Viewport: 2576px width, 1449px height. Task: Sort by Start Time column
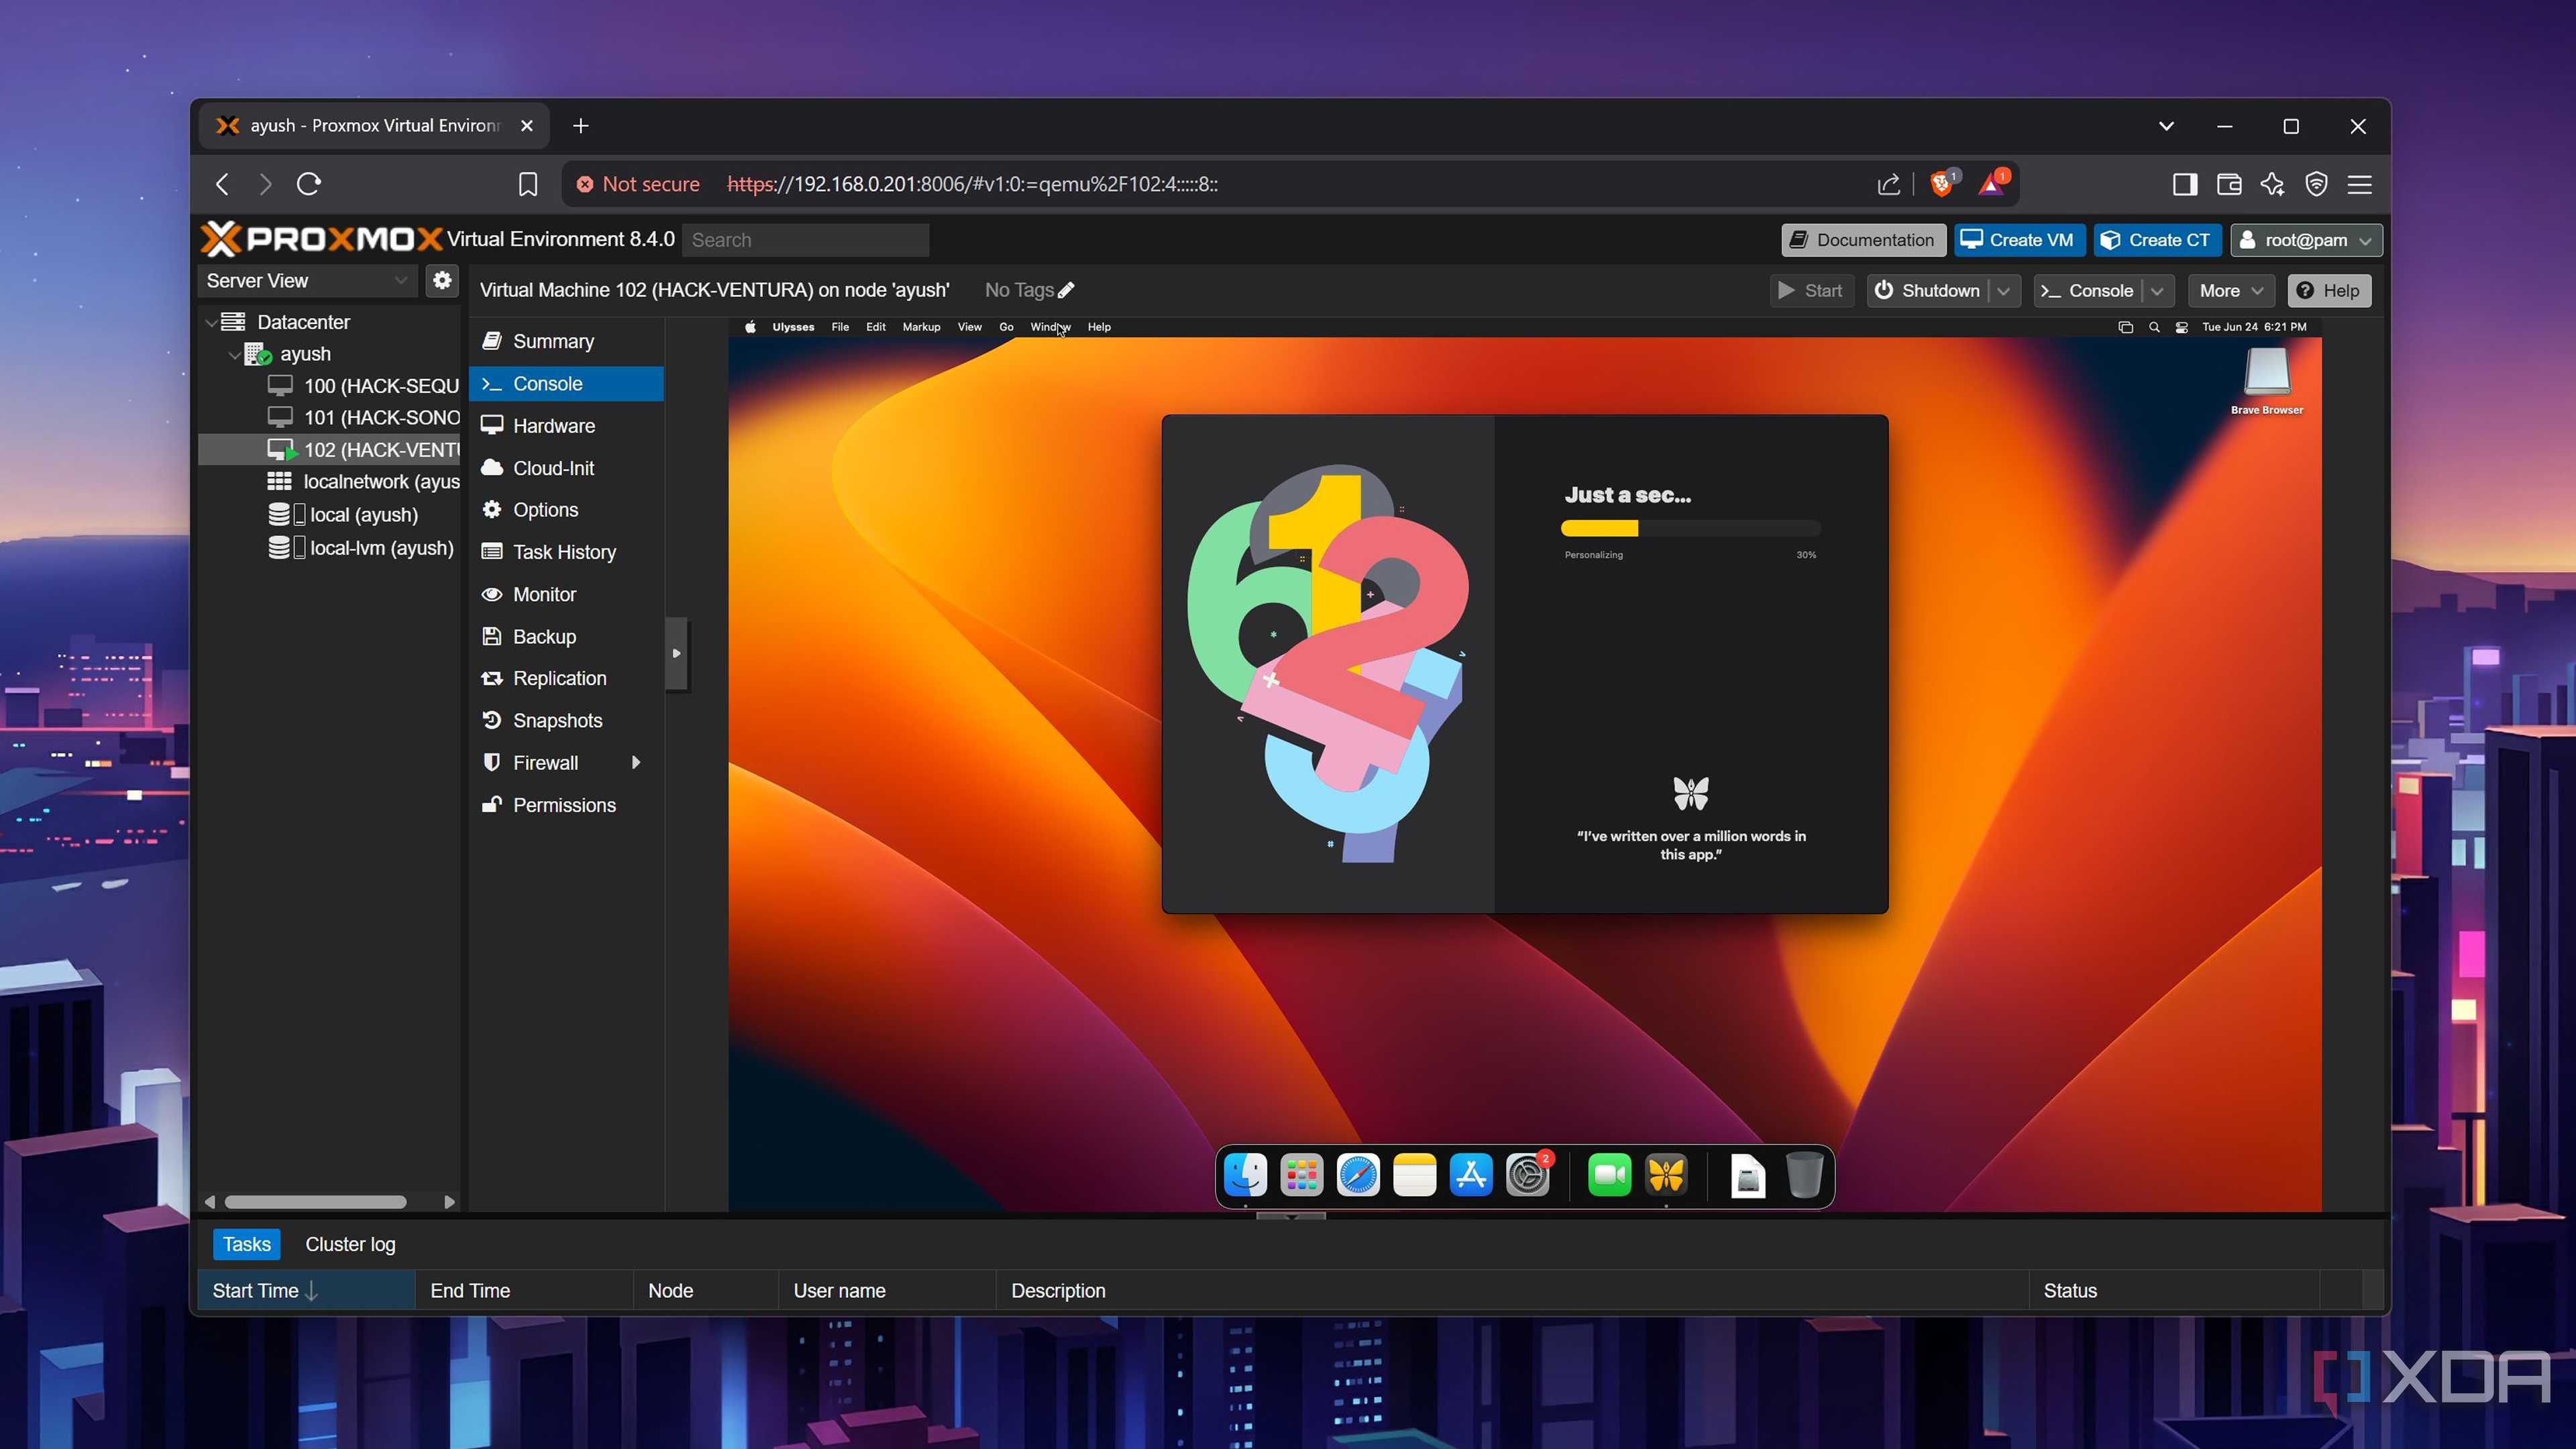point(307,1291)
